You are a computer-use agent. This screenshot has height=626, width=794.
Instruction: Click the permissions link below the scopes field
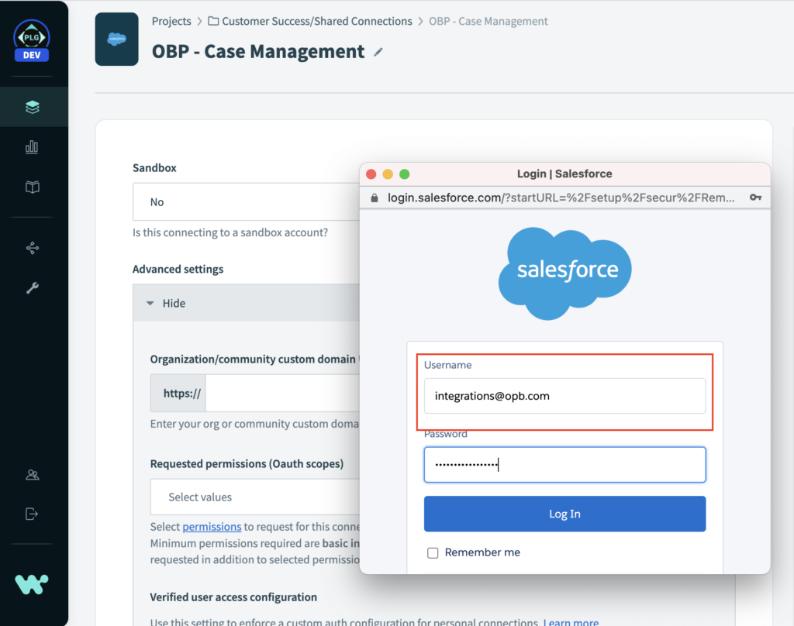[x=212, y=526]
